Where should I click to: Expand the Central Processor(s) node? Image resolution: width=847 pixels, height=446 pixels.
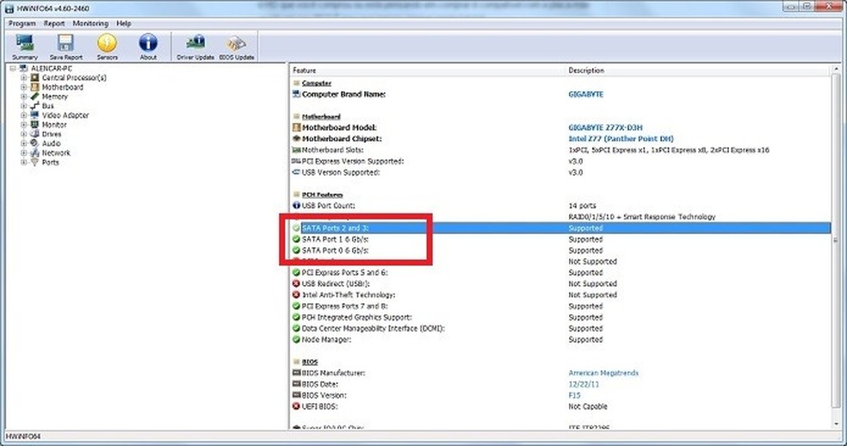[x=23, y=77]
